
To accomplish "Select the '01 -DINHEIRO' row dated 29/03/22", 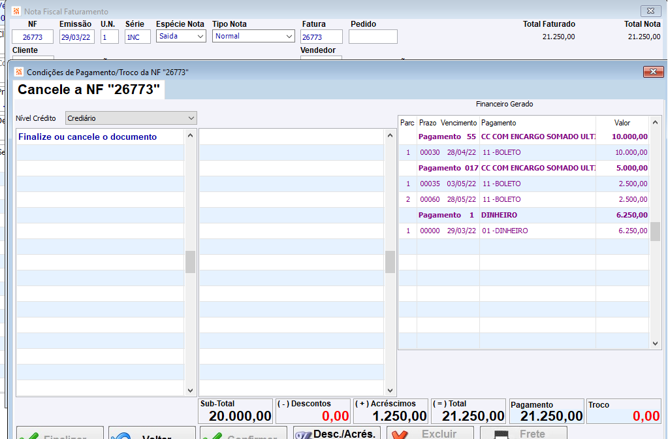I will [524, 231].
